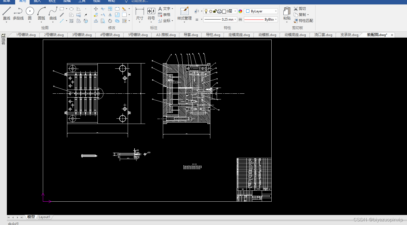Open the Symbol (符号) annotation tool
The width and height of the screenshot is (407, 225).
151,14
